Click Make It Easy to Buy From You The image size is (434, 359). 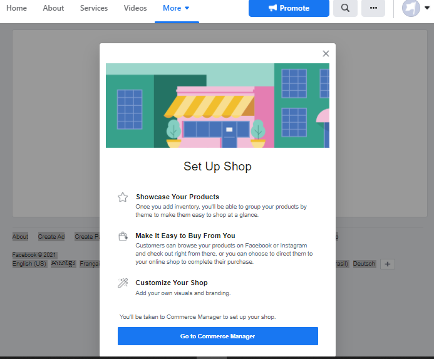pyautogui.click(x=185, y=236)
